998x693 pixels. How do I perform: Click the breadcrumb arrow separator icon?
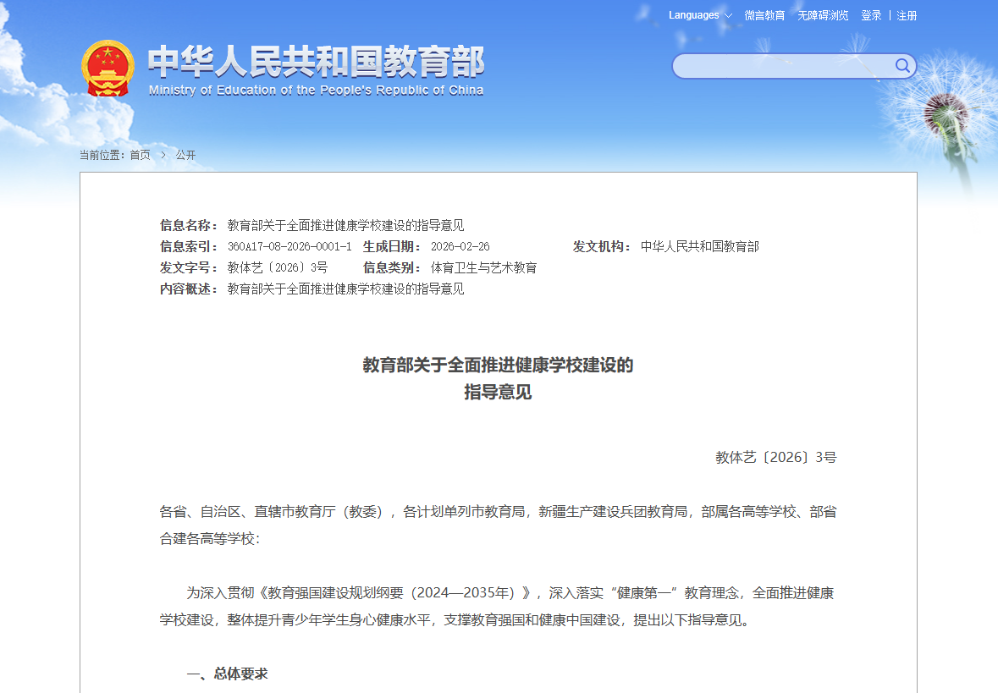pos(163,155)
